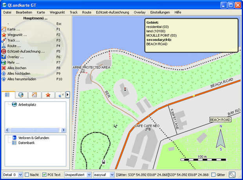
Task: Click the yellow point on Beach Road
Action: (x=194, y=96)
